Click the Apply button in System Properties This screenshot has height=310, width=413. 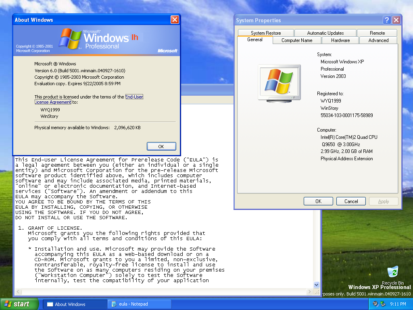384,201
